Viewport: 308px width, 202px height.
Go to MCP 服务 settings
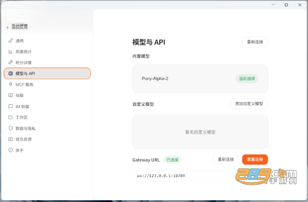pyautogui.click(x=47, y=84)
